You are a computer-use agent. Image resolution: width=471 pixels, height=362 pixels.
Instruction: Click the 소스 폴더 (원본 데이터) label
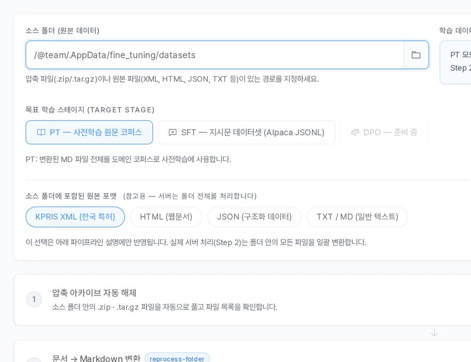(x=62, y=31)
